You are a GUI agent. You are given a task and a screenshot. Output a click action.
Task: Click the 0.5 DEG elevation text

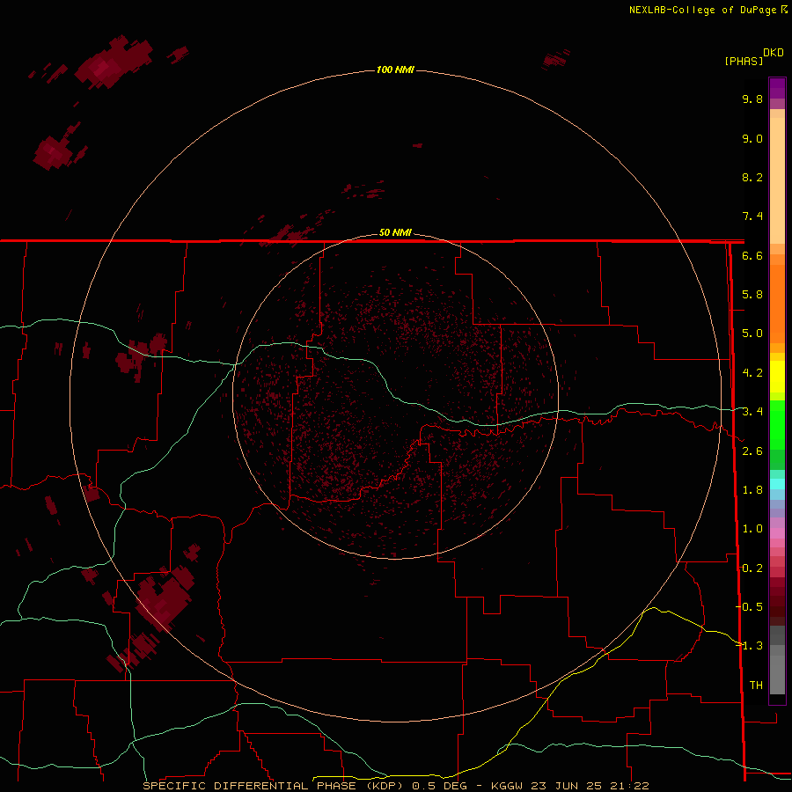439,786
